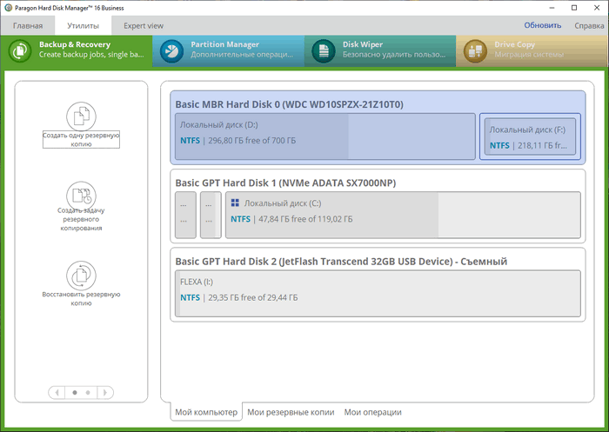Screen dimensions: 609x432
Task: Go to next page of actions
Action: (x=105, y=392)
